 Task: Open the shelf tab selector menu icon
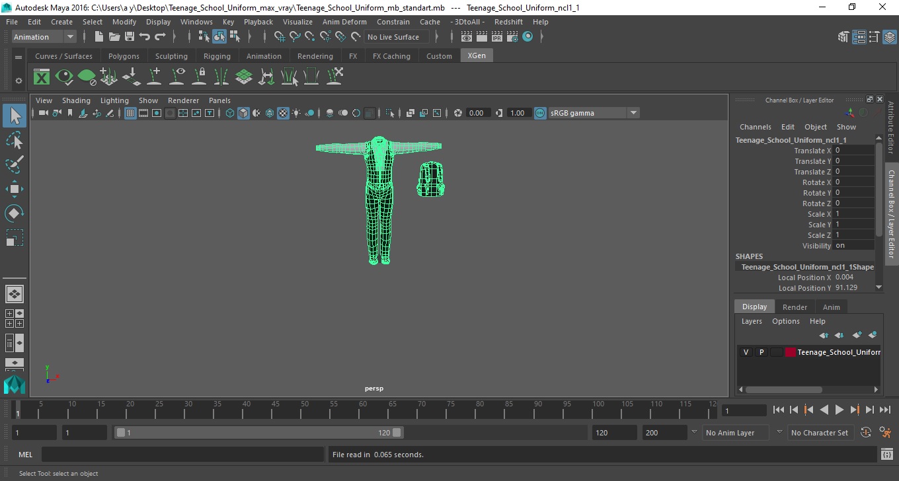point(19,57)
